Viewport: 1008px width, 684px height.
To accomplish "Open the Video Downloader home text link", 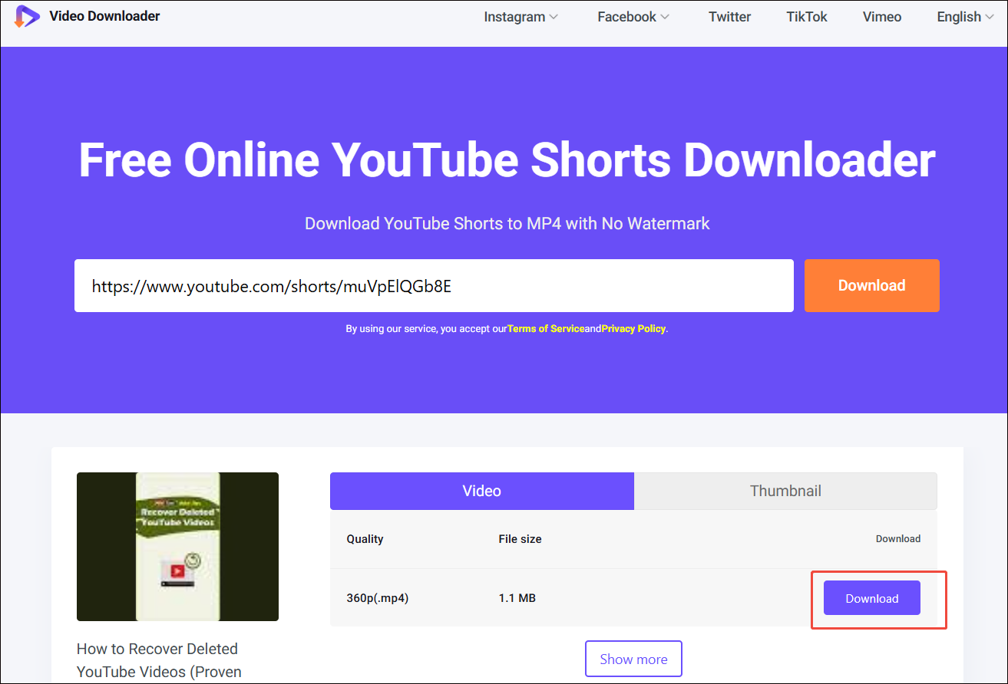I will pos(104,16).
